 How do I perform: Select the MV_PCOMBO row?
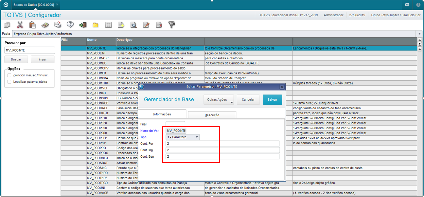point(239,63)
